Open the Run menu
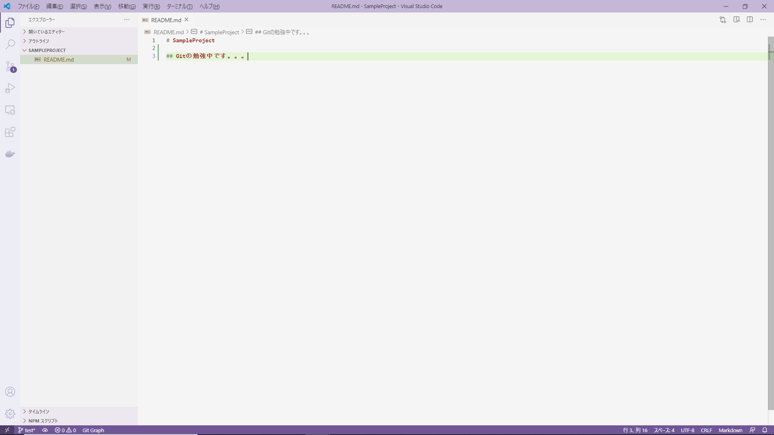Viewport: 774px width, 435px height. 151,6
